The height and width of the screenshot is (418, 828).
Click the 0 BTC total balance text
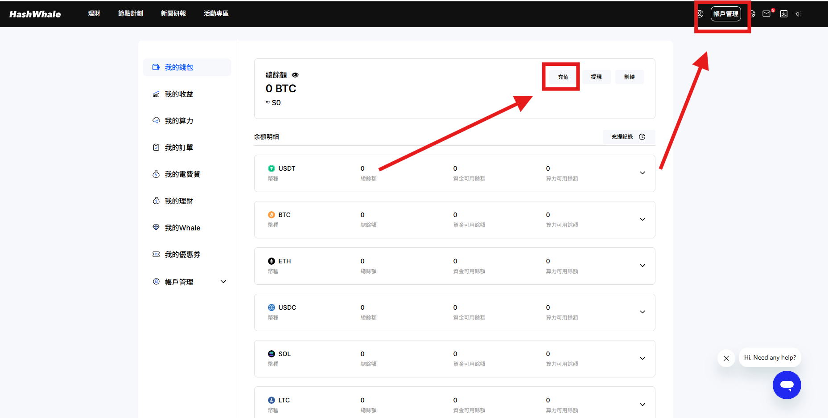coord(281,89)
